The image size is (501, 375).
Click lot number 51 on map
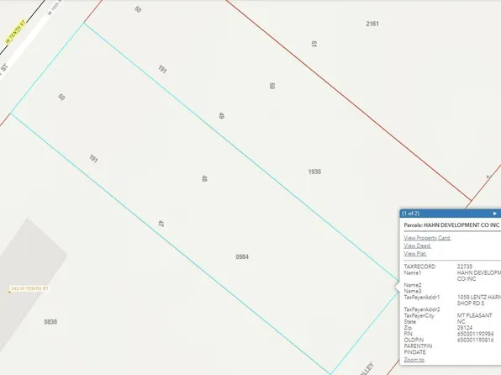(314, 44)
